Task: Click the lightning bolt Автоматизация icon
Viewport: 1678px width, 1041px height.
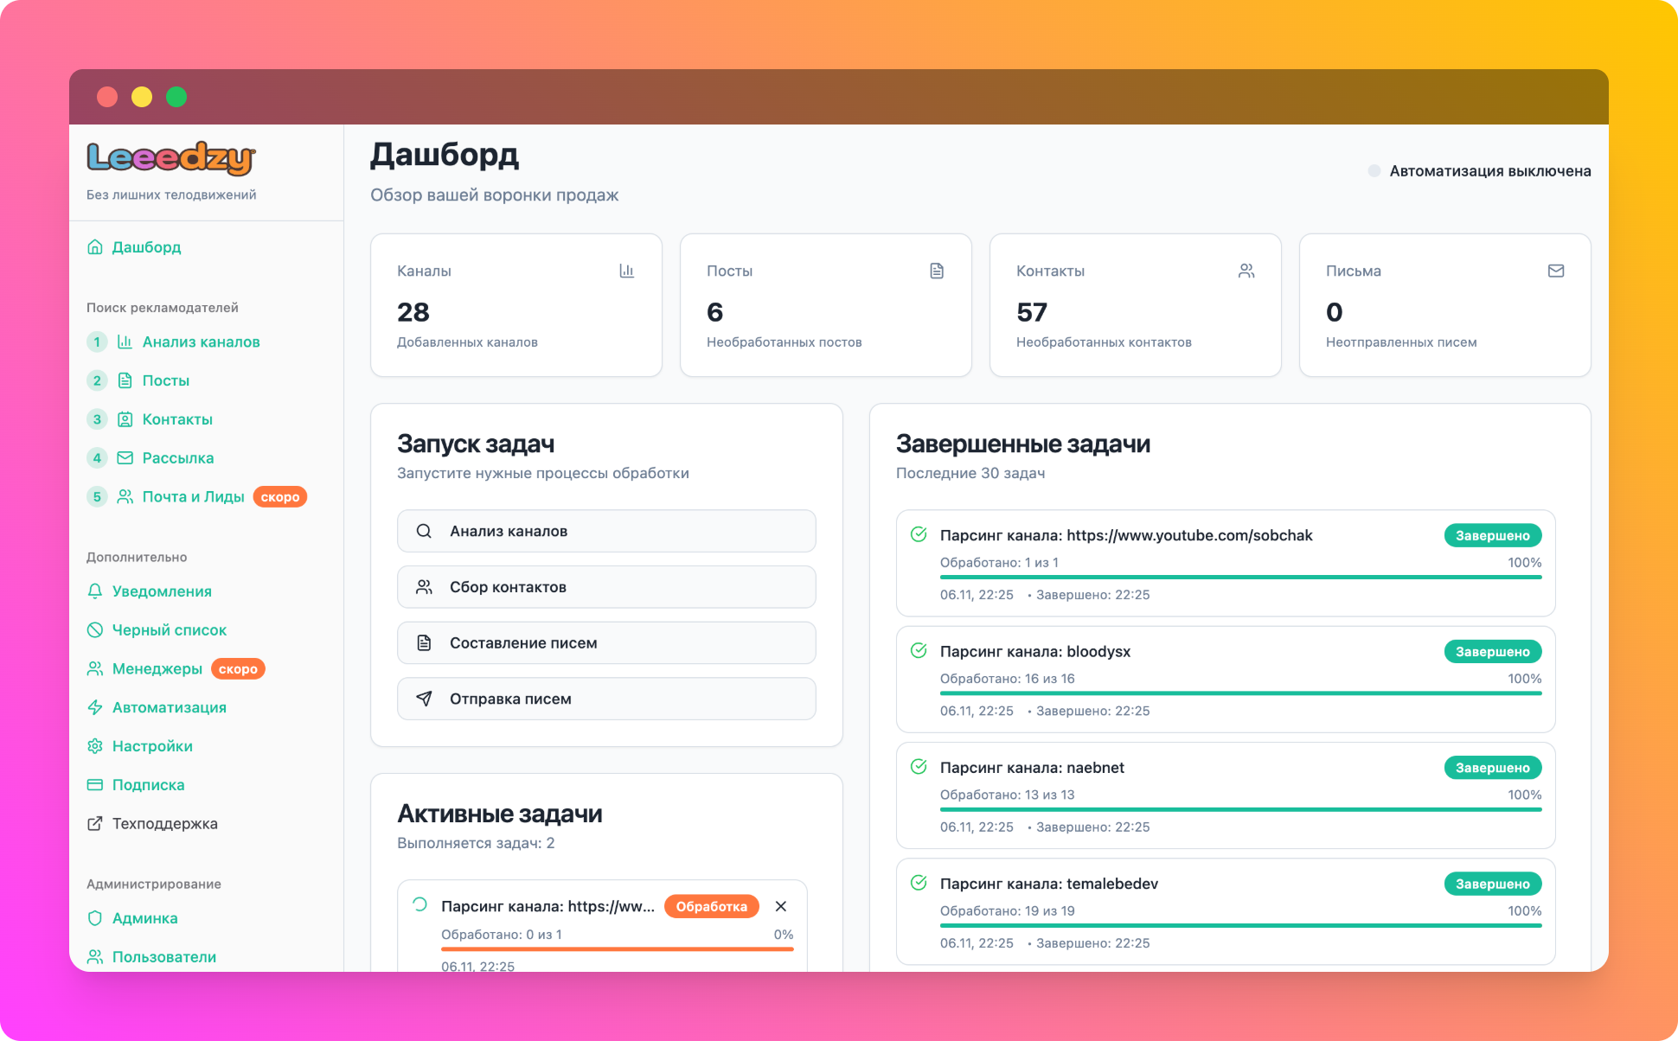Action: click(x=95, y=707)
